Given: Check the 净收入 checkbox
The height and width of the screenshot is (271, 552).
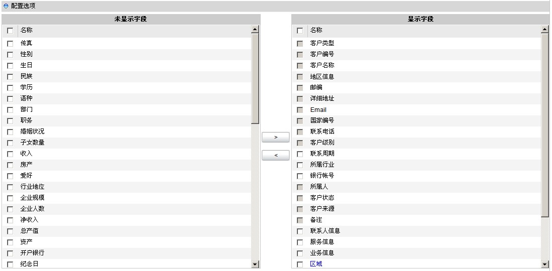Looking at the screenshot, I should (10, 220).
